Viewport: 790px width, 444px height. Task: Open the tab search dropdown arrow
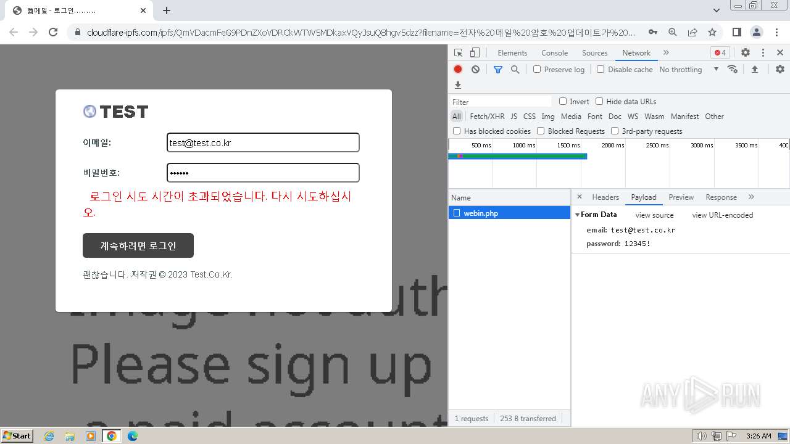click(717, 10)
